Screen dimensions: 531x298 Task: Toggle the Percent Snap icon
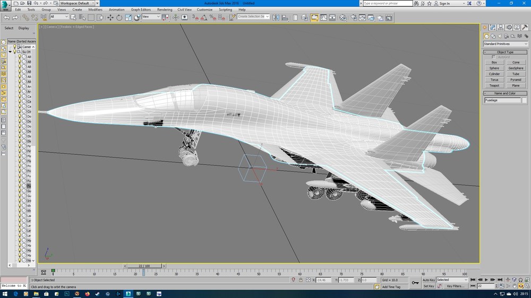[213, 17]
